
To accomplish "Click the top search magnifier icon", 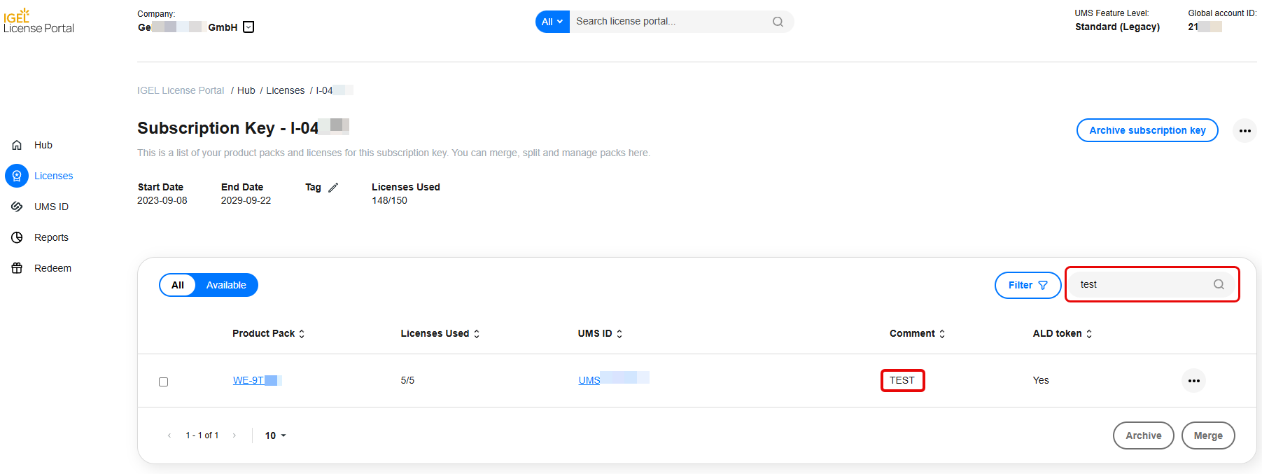I will [x=778, y=22].
